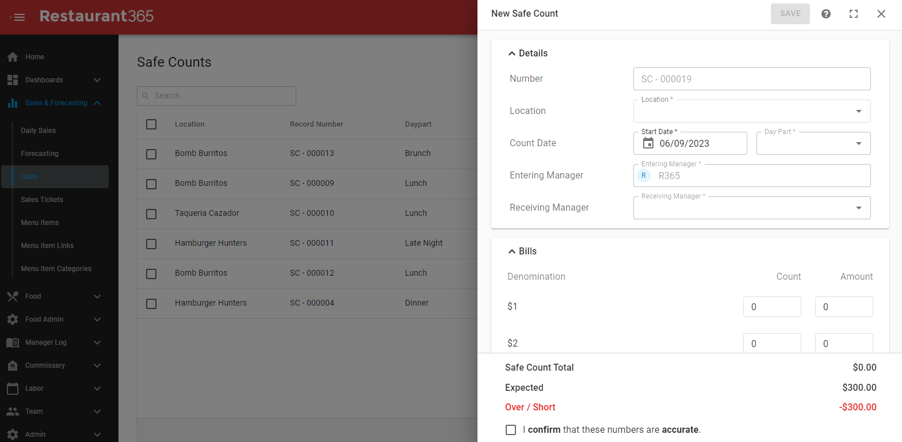The width and height of the screenshot is (902, 442).
Task: Click the Restaurant365 logo
Action: coord(97,16)
